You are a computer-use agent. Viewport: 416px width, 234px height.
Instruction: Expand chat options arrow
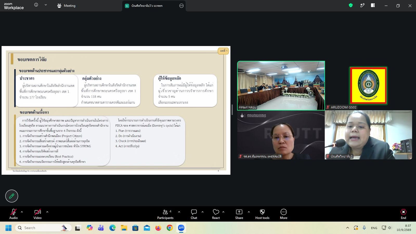[203, 212]
